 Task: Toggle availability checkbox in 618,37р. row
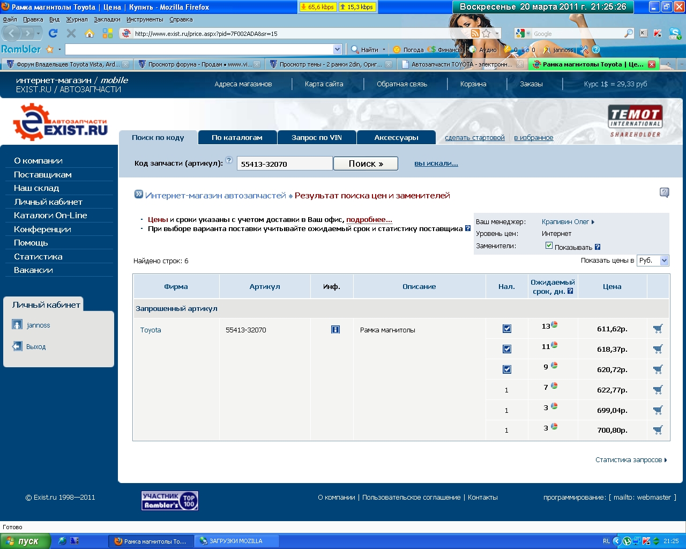(x=506, y=349)
